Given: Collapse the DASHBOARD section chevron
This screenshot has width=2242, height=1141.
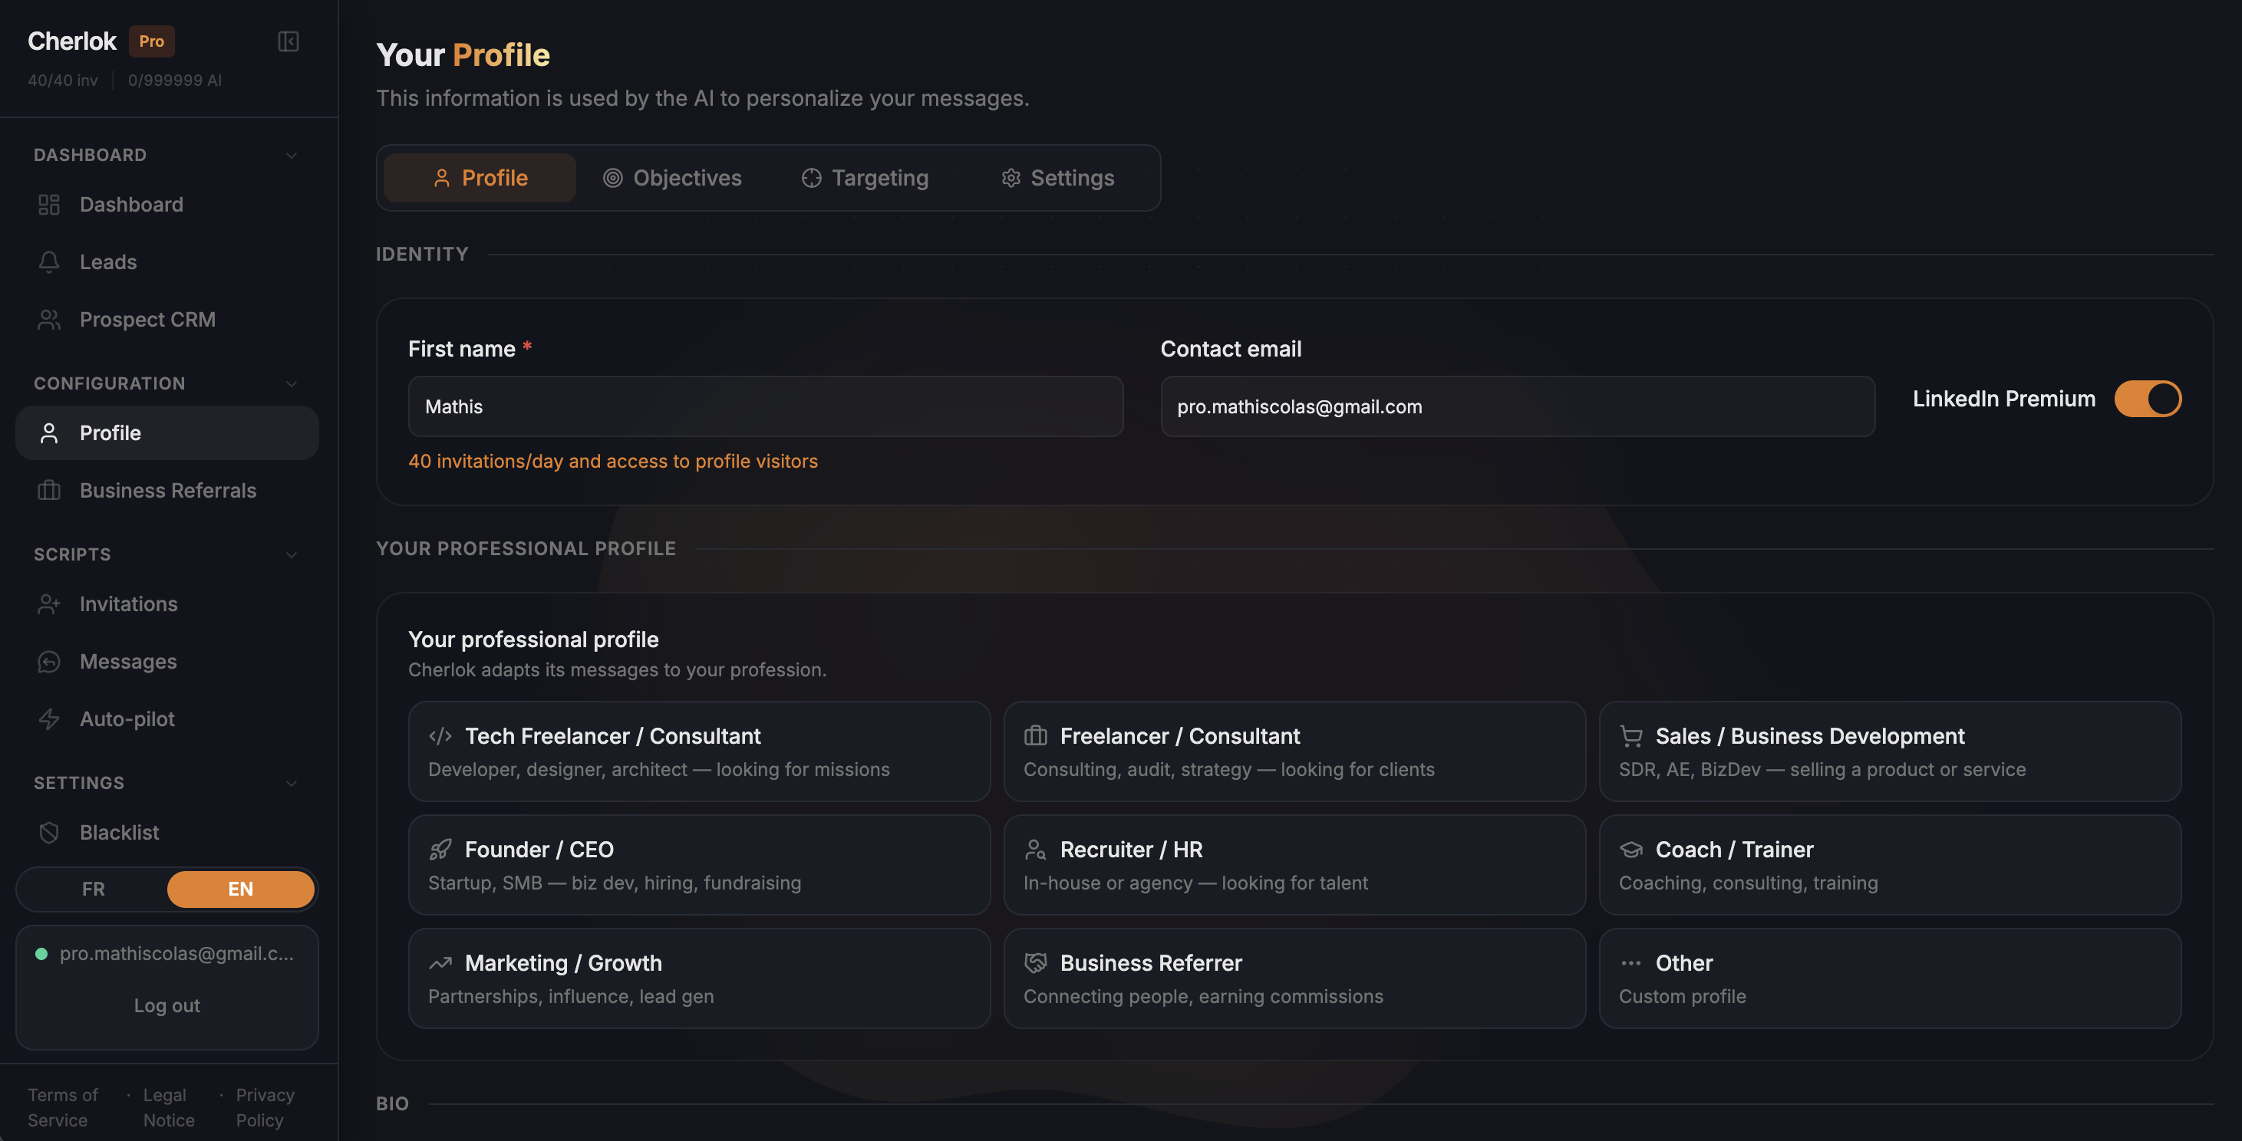Looking at the screenshot, I should coord(292,156).
